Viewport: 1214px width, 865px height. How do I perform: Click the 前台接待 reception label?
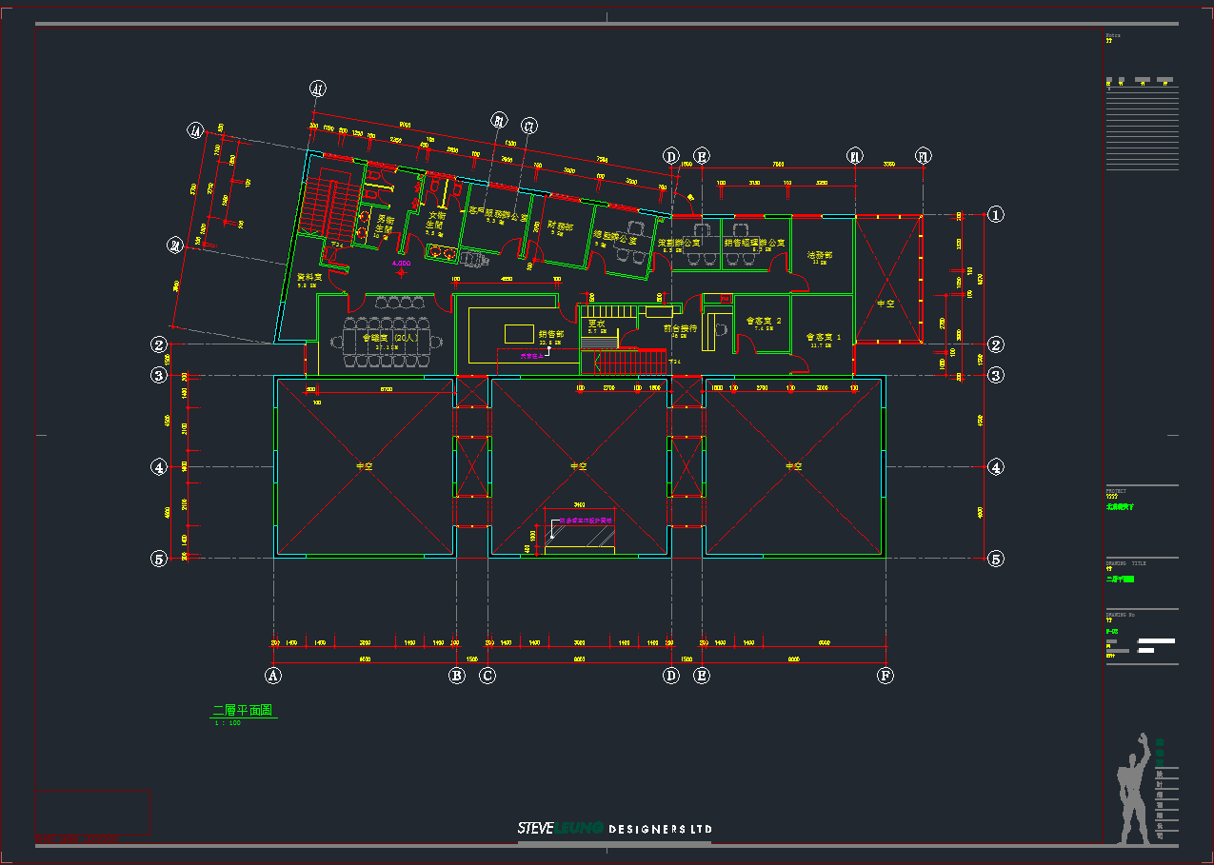[681, 327]
